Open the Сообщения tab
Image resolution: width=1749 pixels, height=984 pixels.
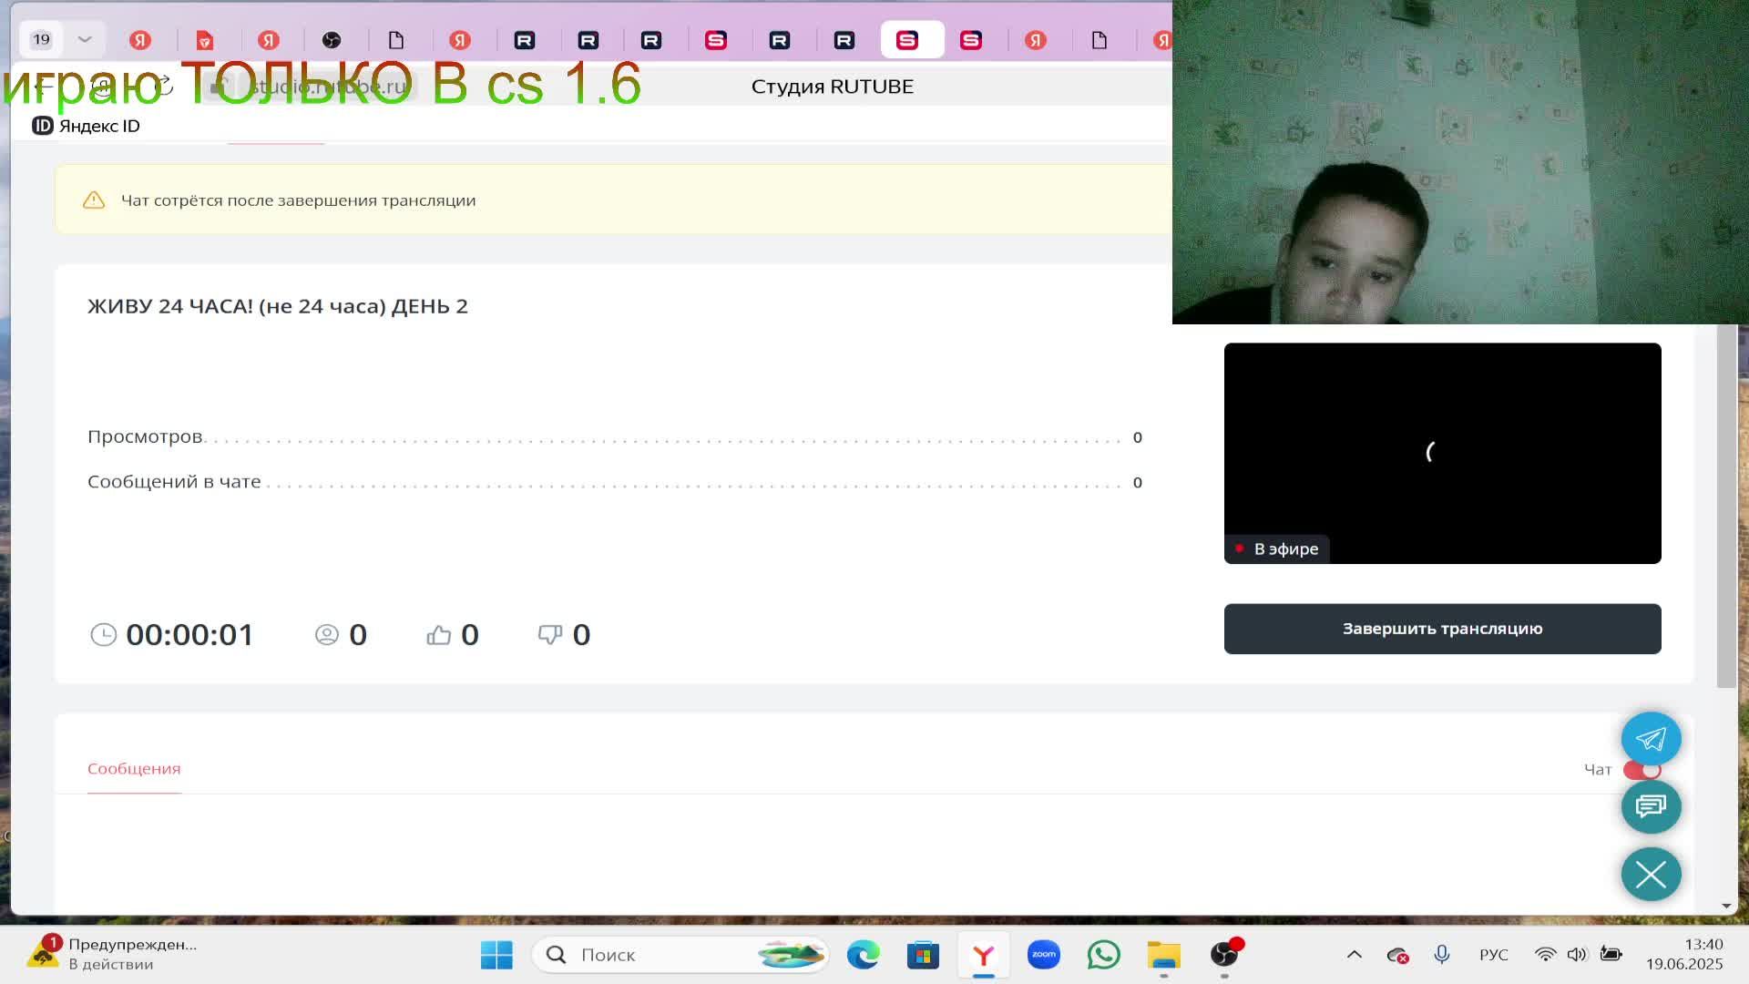click(x=134, y=769)
